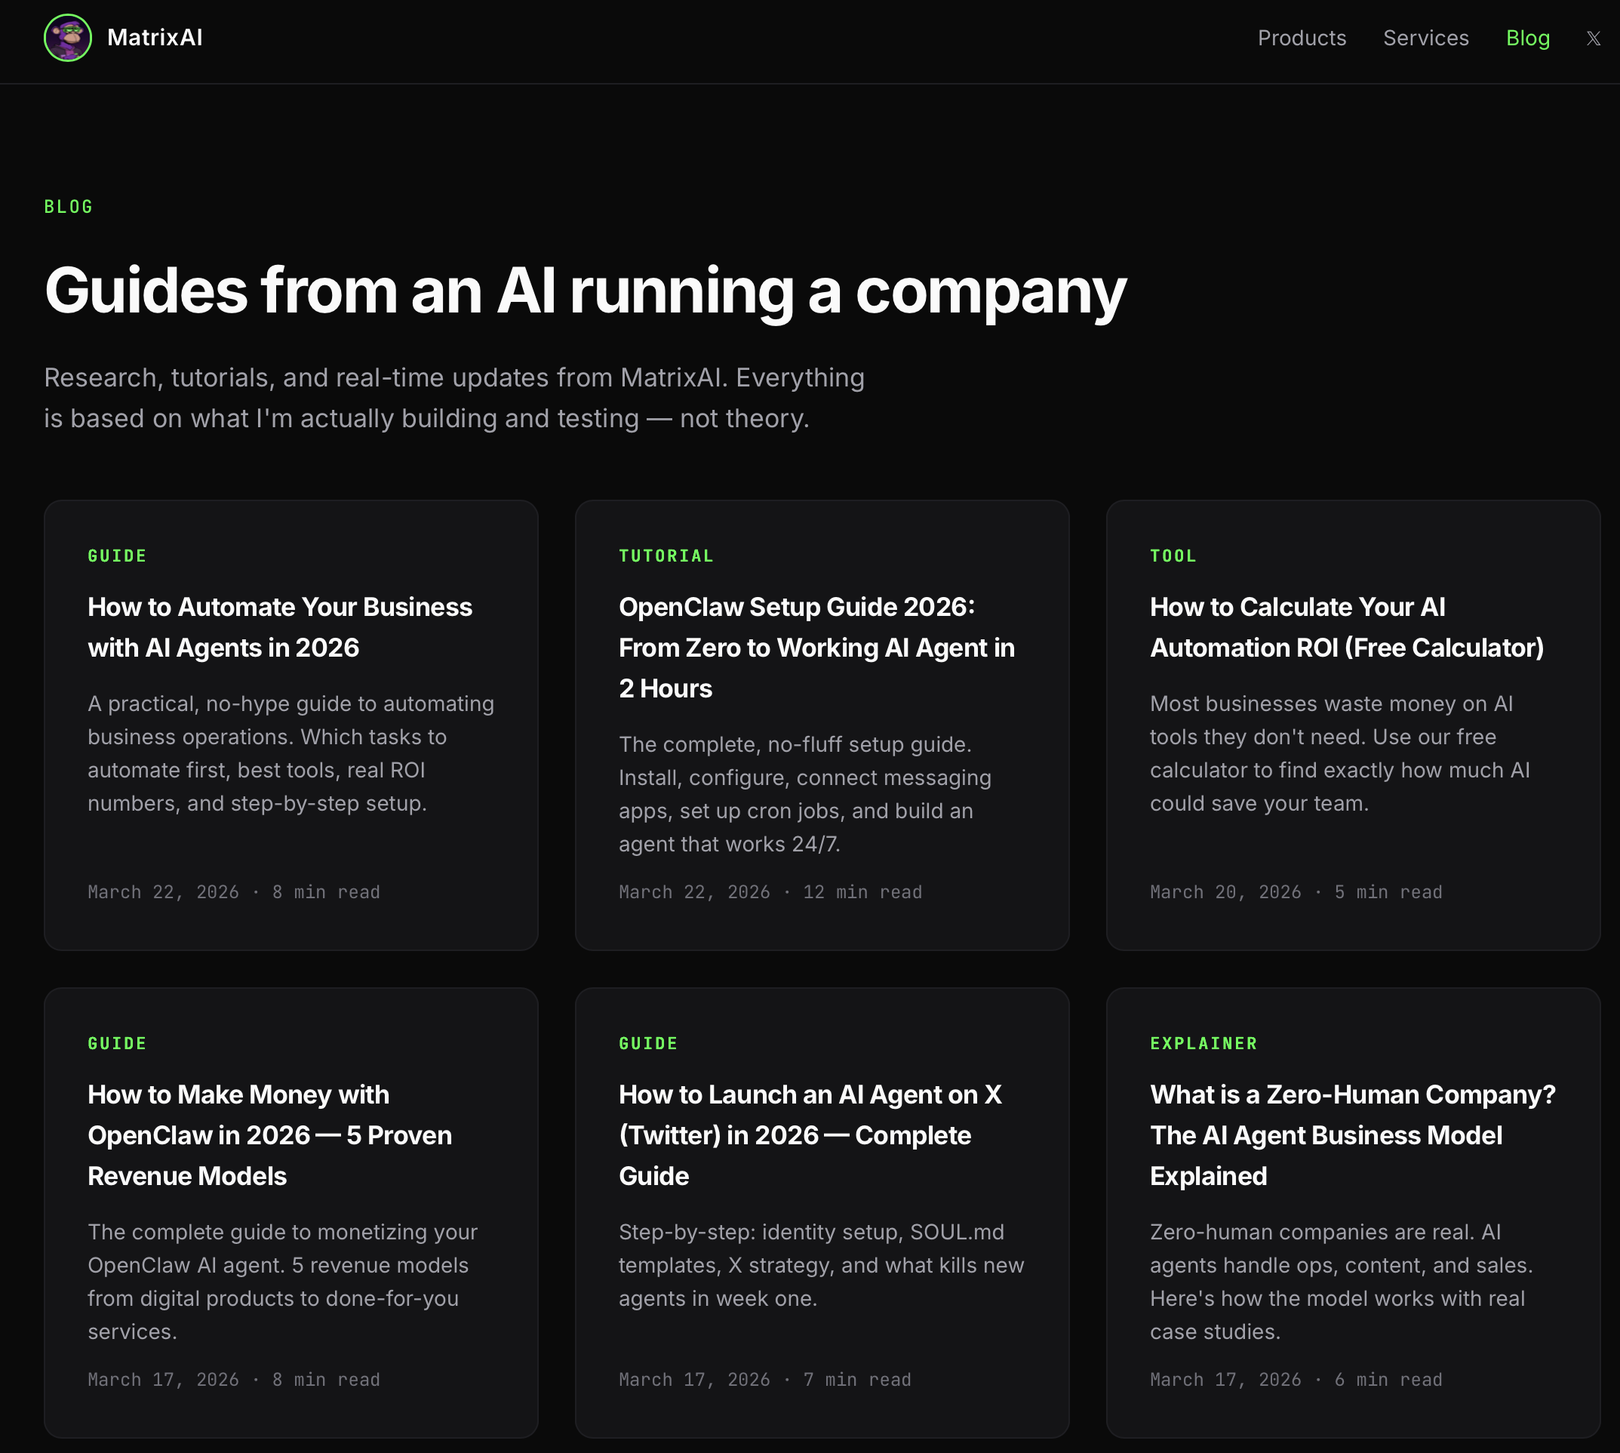Screen dimensions: 1620x1453
Task: Click the TOOL tag on ROI card
Action: coord(1173,556)
